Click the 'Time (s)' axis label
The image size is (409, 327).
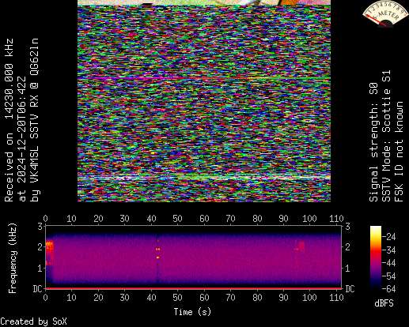(192, 312)
